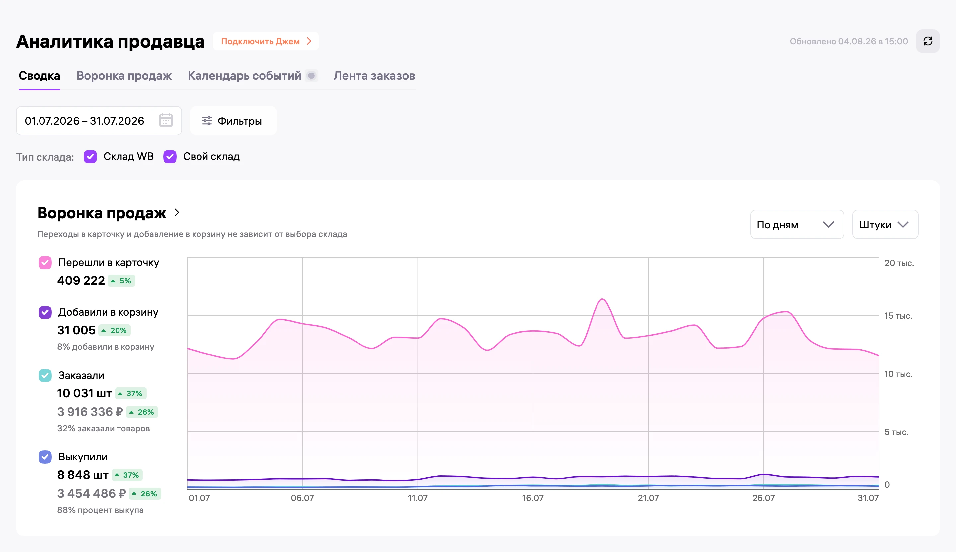This screenshot has height=552, width=956.
Task: Click the Обновлено 04.08.26 timestamp
Action: (x=849, y=41)
